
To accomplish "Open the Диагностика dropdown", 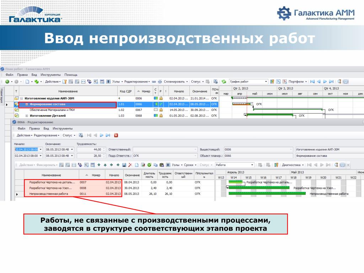I will [293, 165].
